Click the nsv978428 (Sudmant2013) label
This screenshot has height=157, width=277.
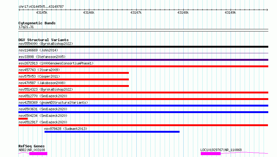point(66,129)
